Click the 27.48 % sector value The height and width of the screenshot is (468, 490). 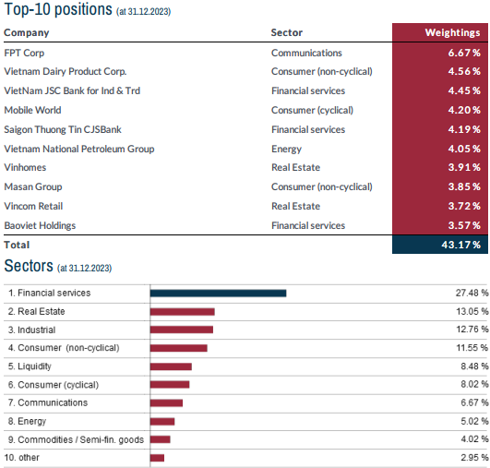(x=472, y=293)
